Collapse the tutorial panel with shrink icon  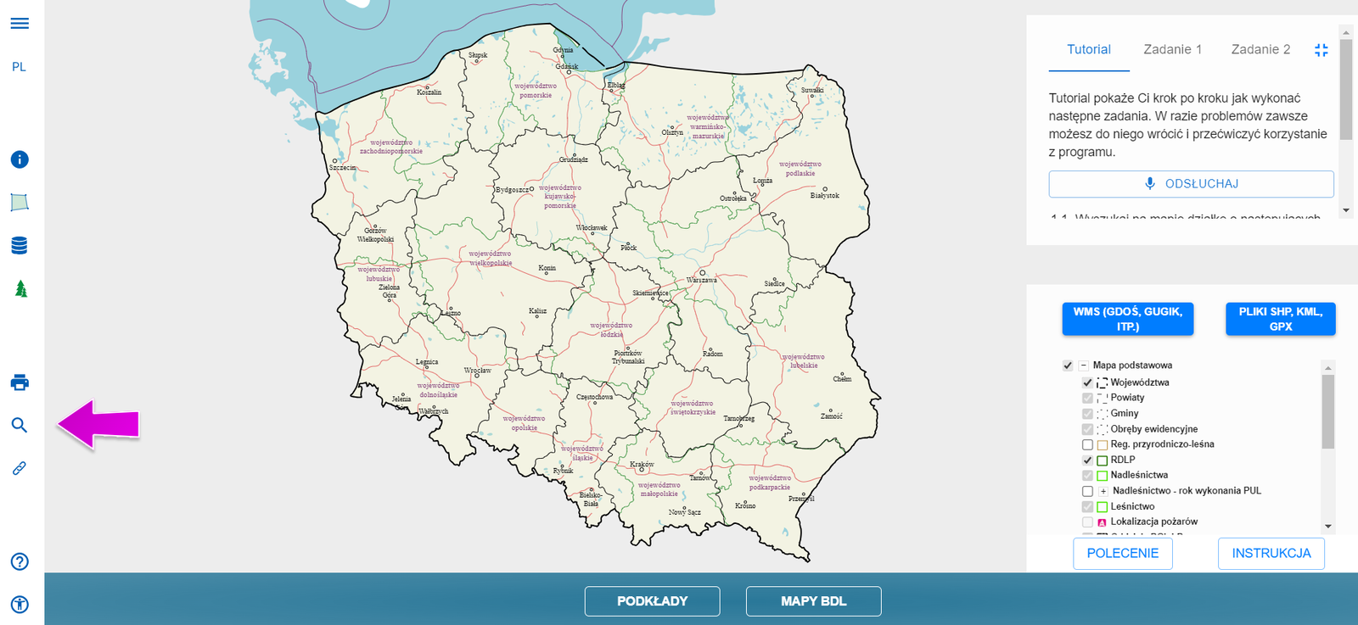[x=1321, y=50]
